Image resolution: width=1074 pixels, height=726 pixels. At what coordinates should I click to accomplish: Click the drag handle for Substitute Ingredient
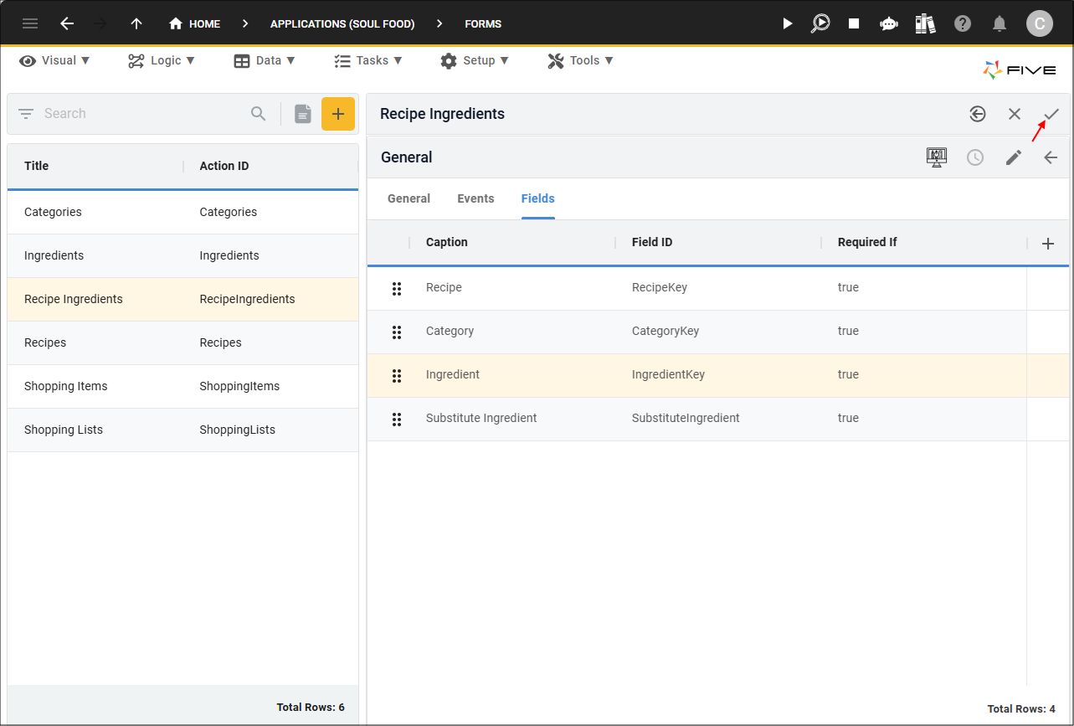(397, 419)
